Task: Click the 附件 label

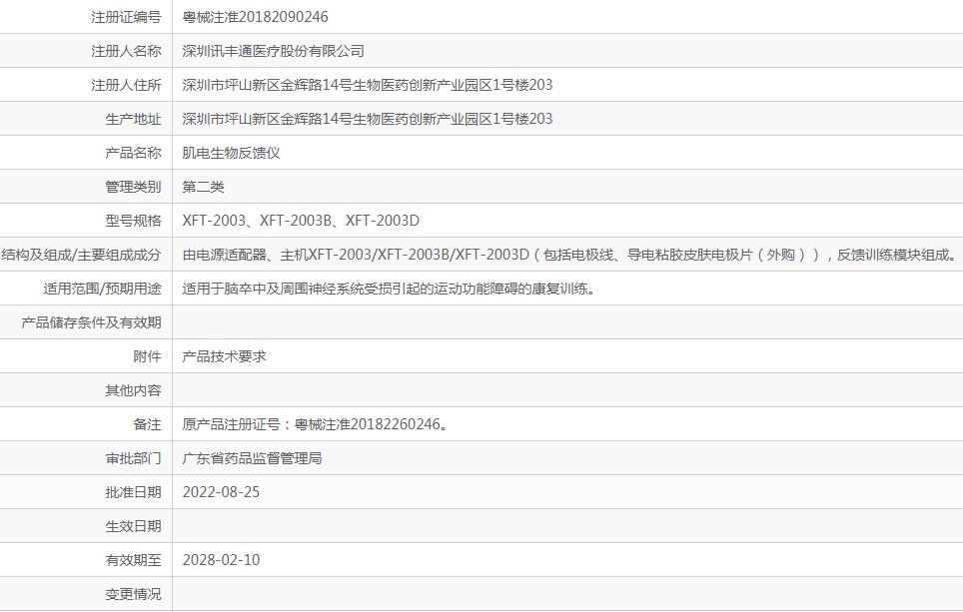Action: point(147,356)
